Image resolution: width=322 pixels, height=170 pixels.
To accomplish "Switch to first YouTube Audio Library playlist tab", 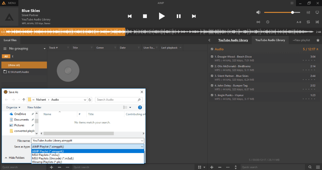I will coord(233,40).
